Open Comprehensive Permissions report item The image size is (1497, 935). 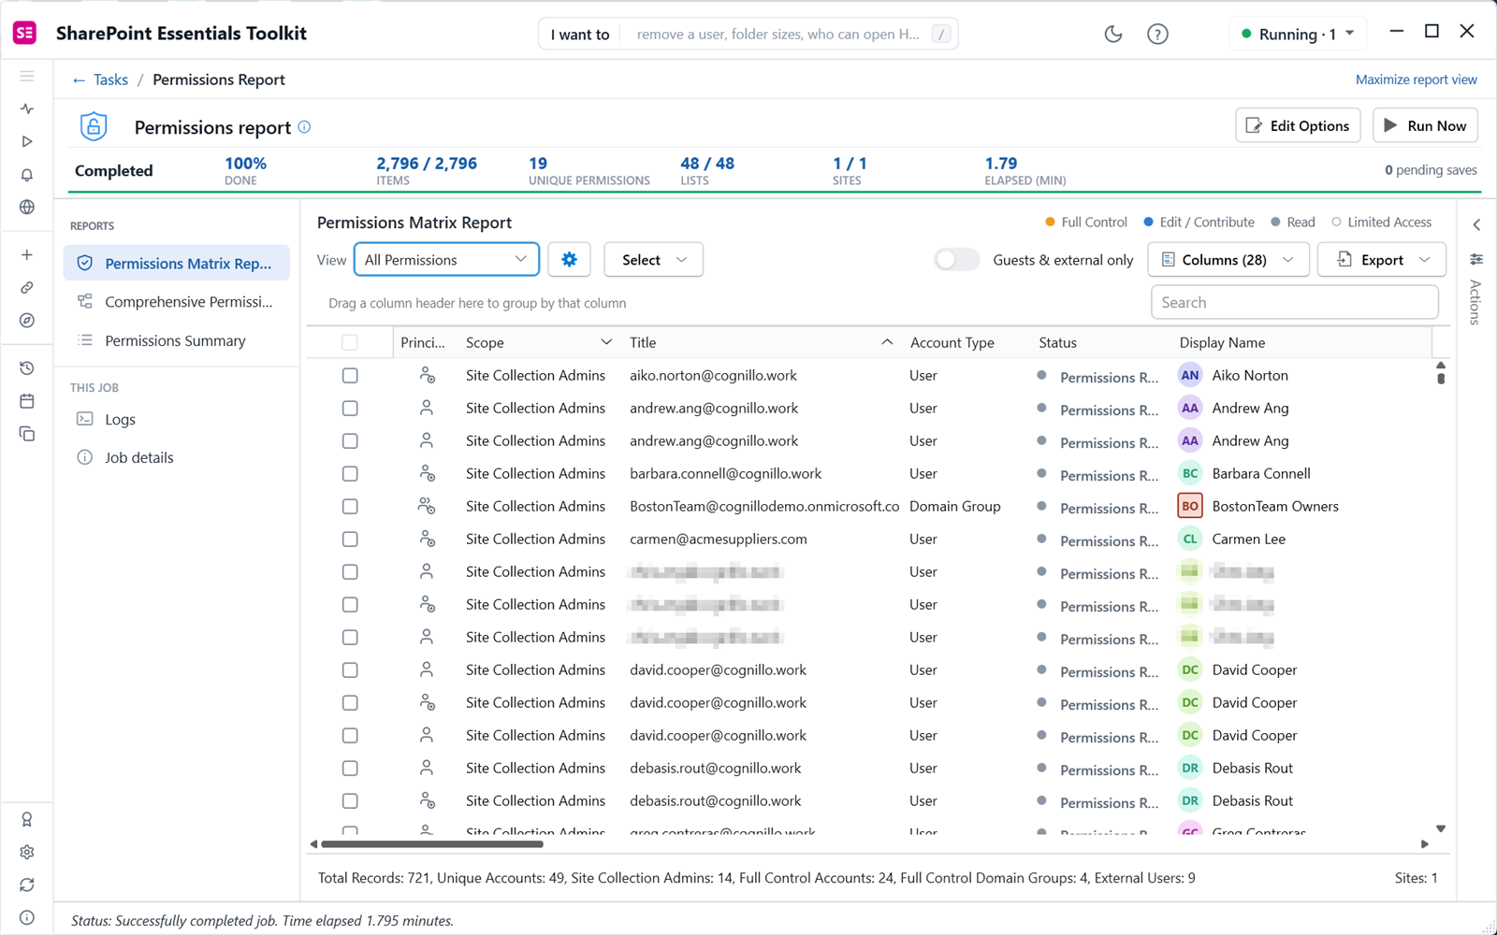pos(177,302)
